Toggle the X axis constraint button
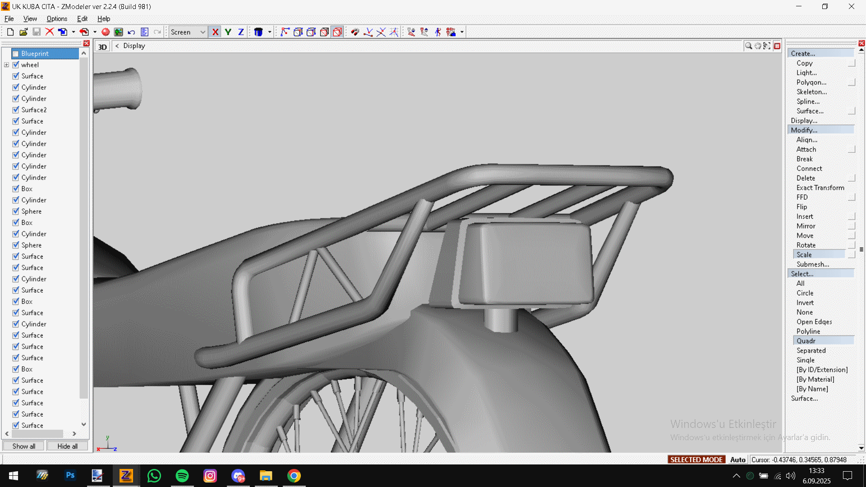The width and height of the screenshot is (866, 487). [215, 32]
